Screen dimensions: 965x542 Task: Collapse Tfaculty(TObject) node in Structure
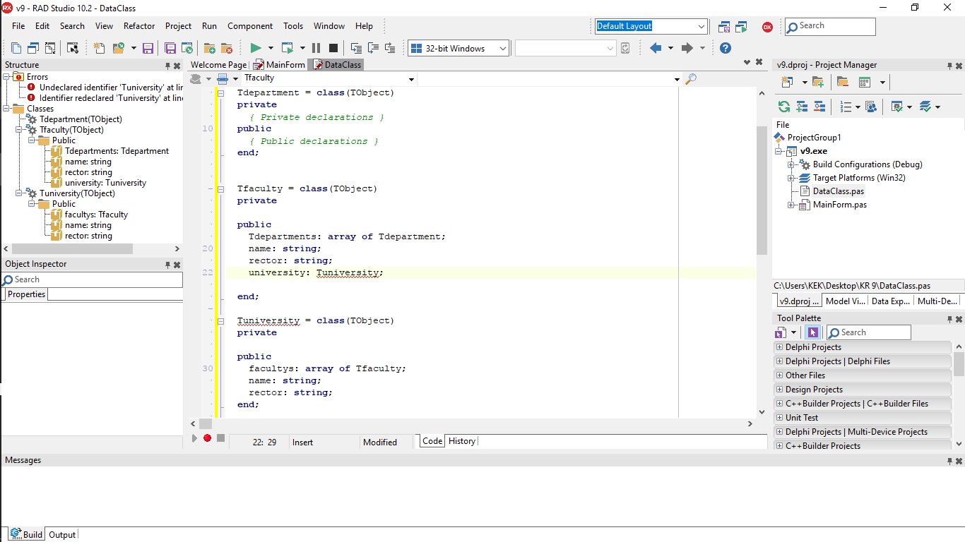[19, 130]
